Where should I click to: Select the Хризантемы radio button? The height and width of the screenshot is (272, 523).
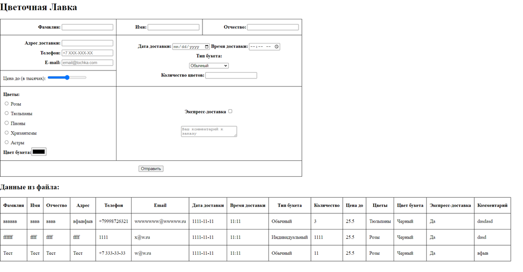coord(6,132)
